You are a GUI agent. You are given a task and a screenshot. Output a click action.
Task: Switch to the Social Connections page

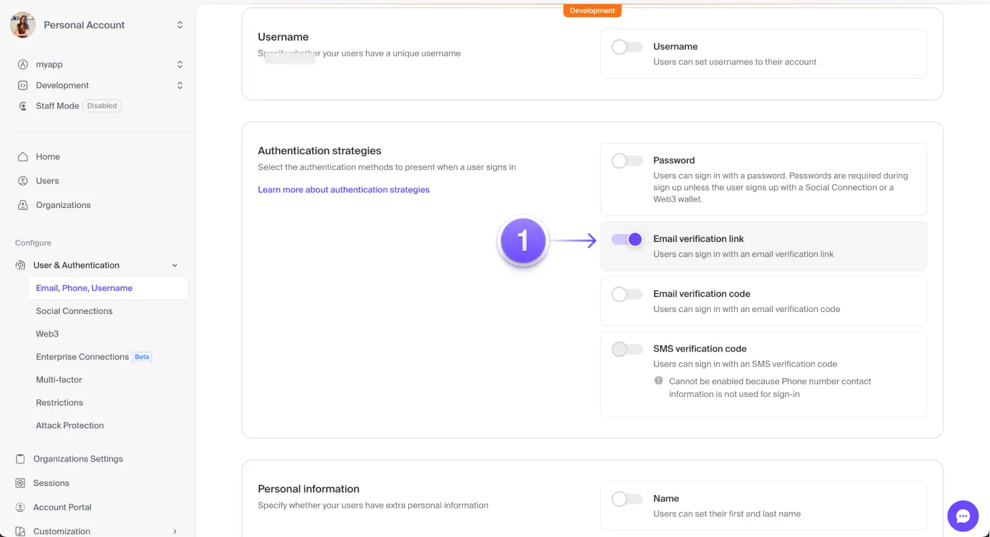pos(73,311)
